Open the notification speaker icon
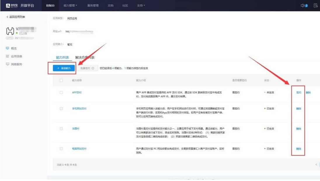This screenshot has height=181, width=320. 303,6
